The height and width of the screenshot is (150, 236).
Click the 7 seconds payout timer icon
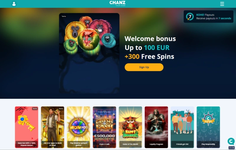click(190, 17)
